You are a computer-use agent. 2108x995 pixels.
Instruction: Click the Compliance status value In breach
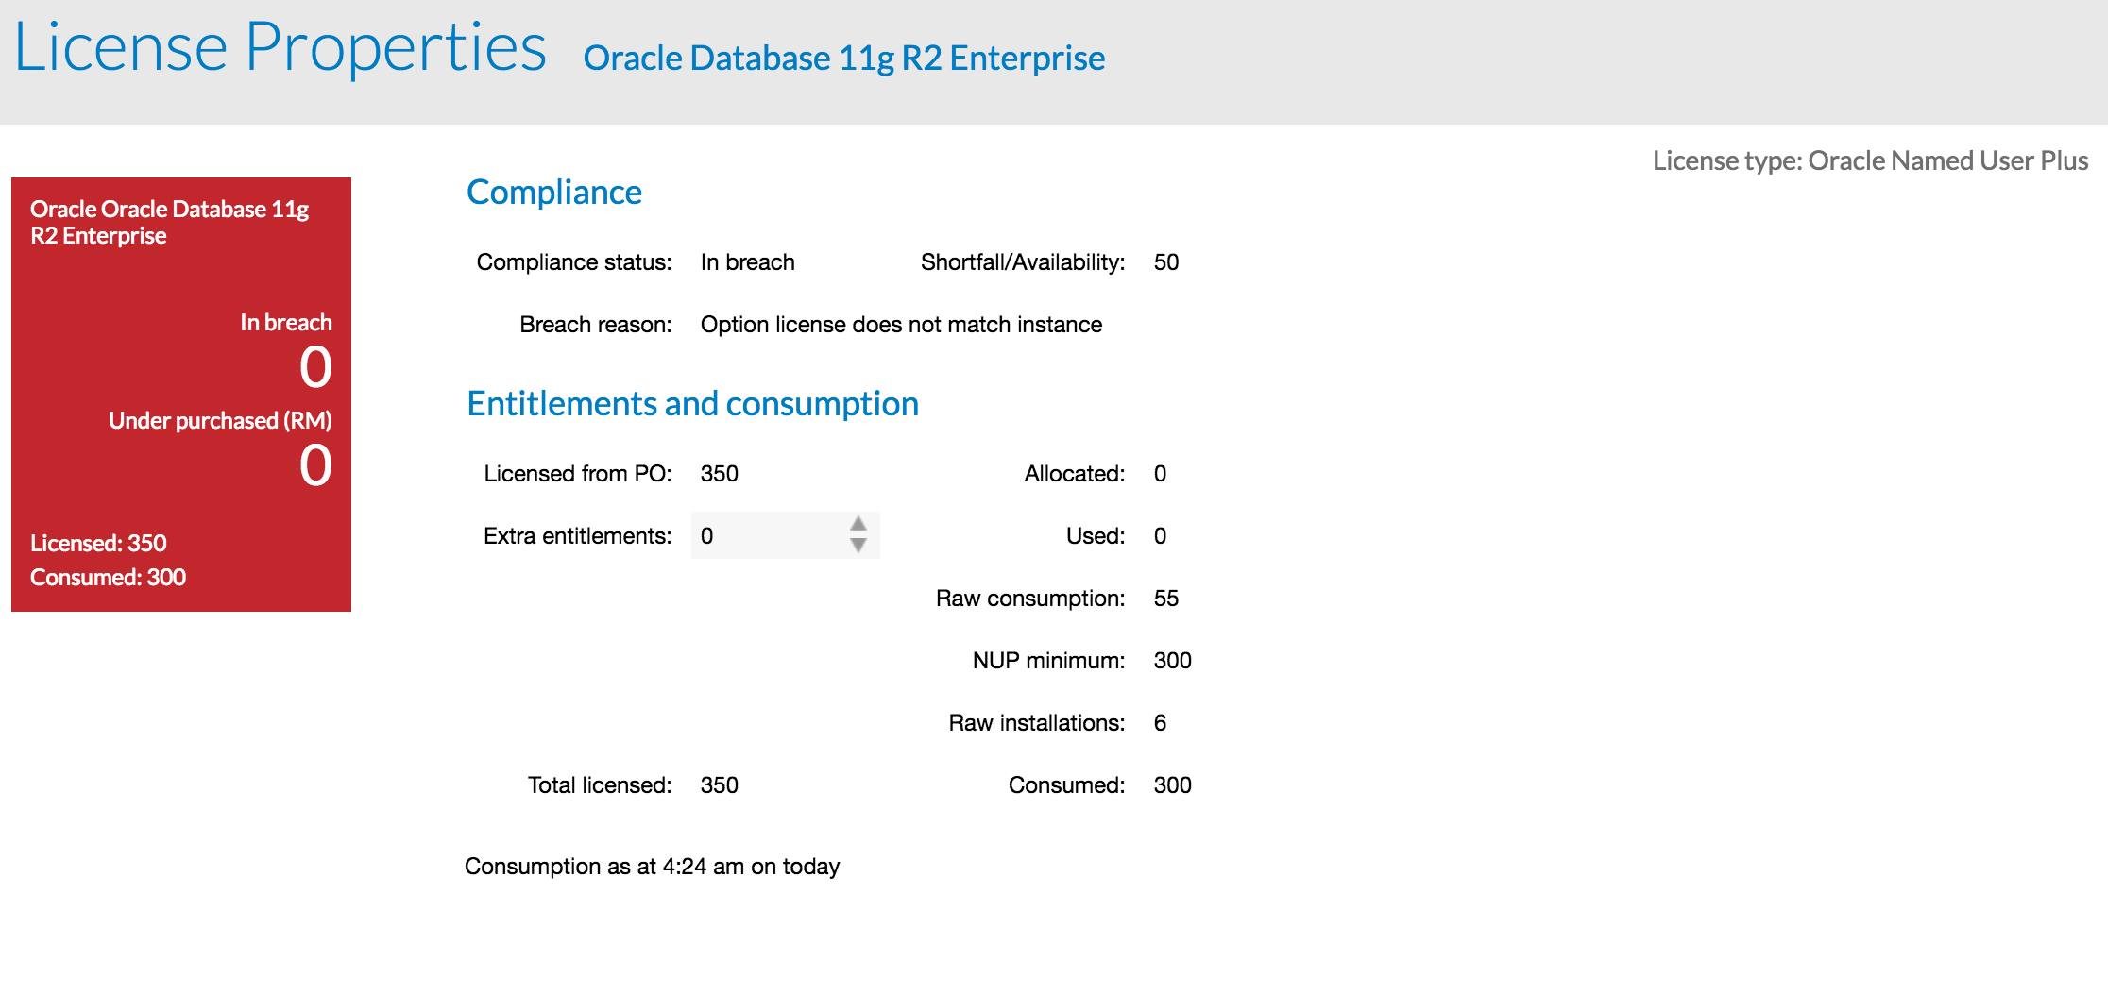pos(747,262)
